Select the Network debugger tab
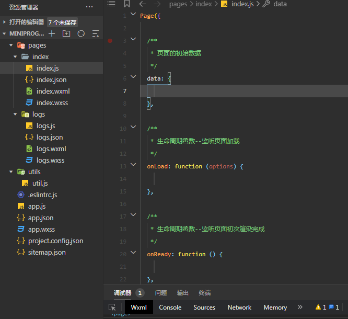The height and width of the screenshot is (319, 348). pos(239,307)
